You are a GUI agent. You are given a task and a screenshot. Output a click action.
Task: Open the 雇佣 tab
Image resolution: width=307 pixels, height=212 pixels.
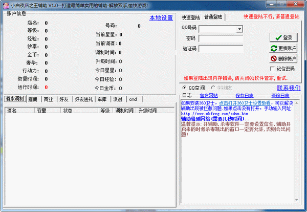tap(33, 99)
